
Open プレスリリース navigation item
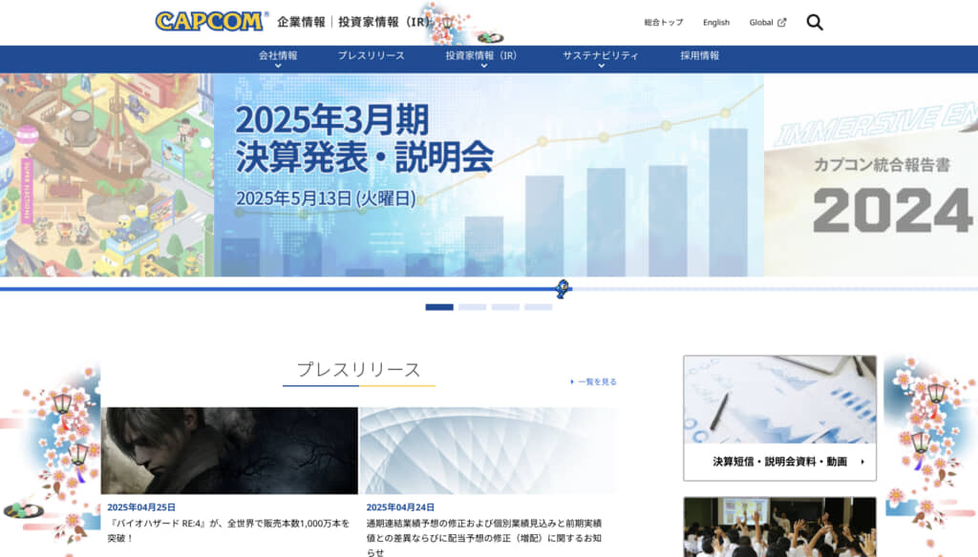[x=372, y=55]
